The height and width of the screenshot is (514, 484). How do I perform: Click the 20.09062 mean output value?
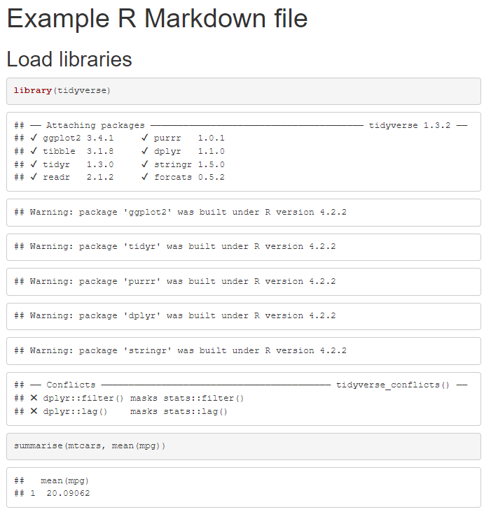click(x=68, y=494)
